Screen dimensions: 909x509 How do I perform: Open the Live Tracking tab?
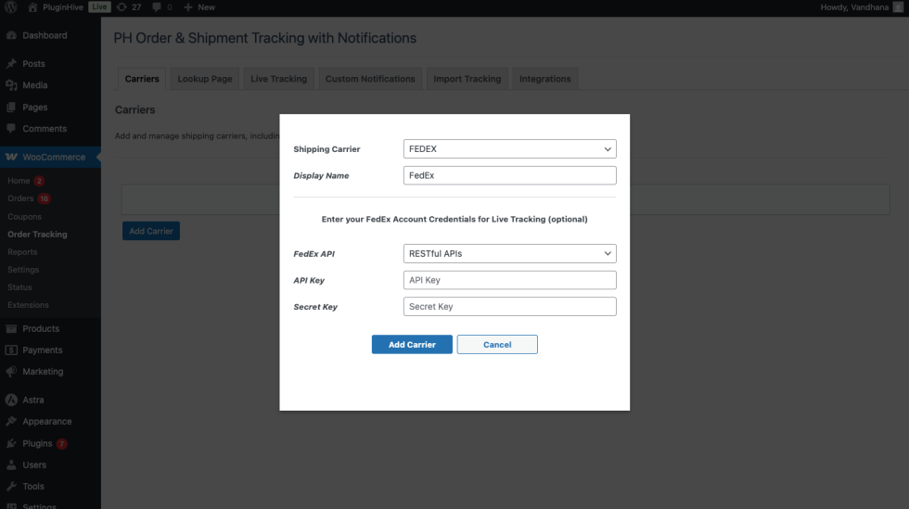pyautogui.click(x=278, y=79)
